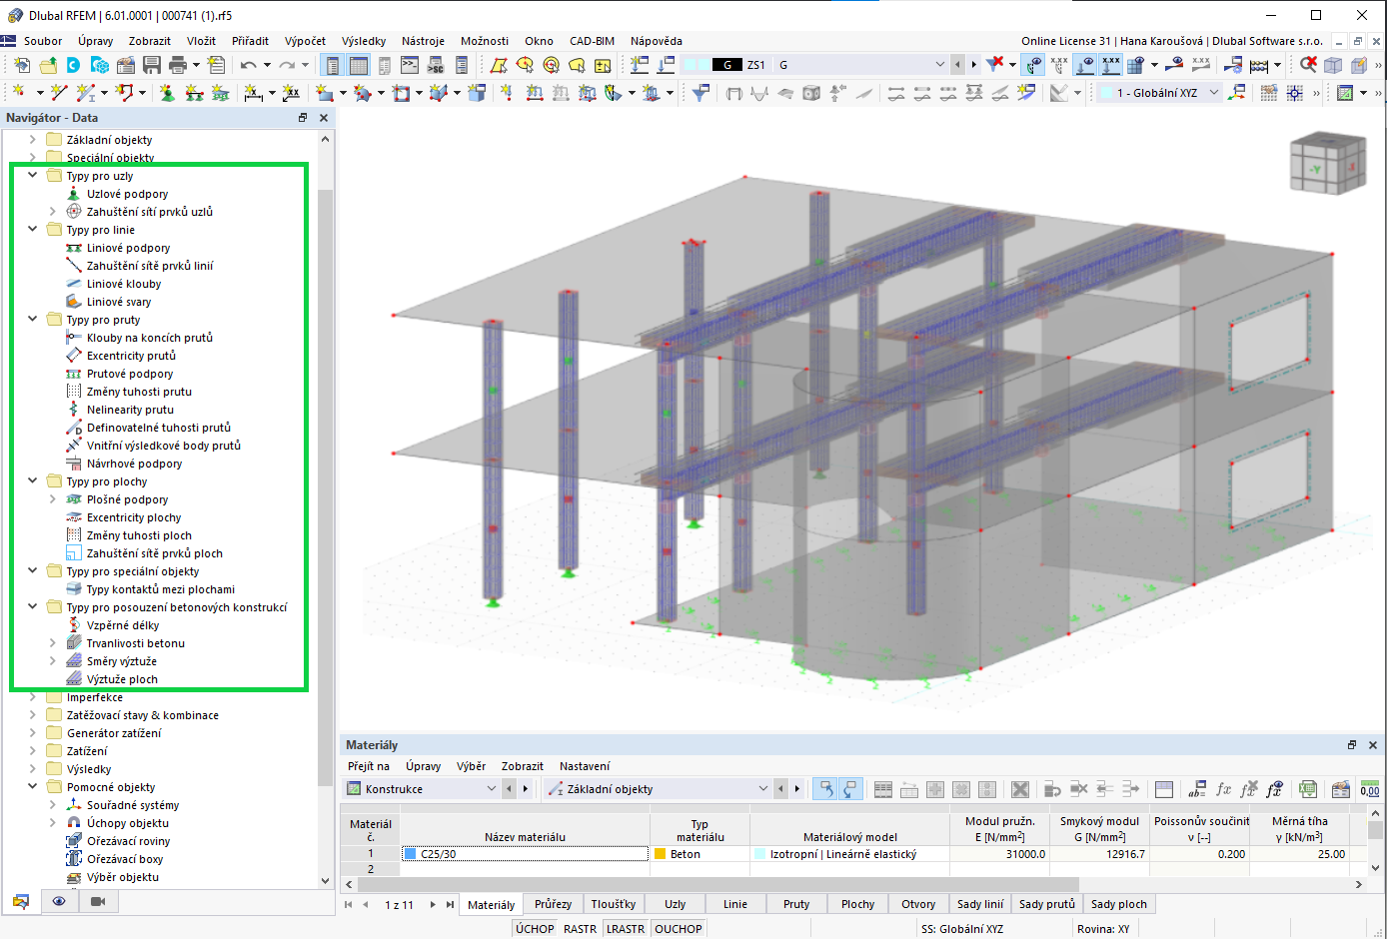The width and height of the screenshot is (1387, 939).
Task: Toggle RASTR grid in status bar
Action: (580, 929)
